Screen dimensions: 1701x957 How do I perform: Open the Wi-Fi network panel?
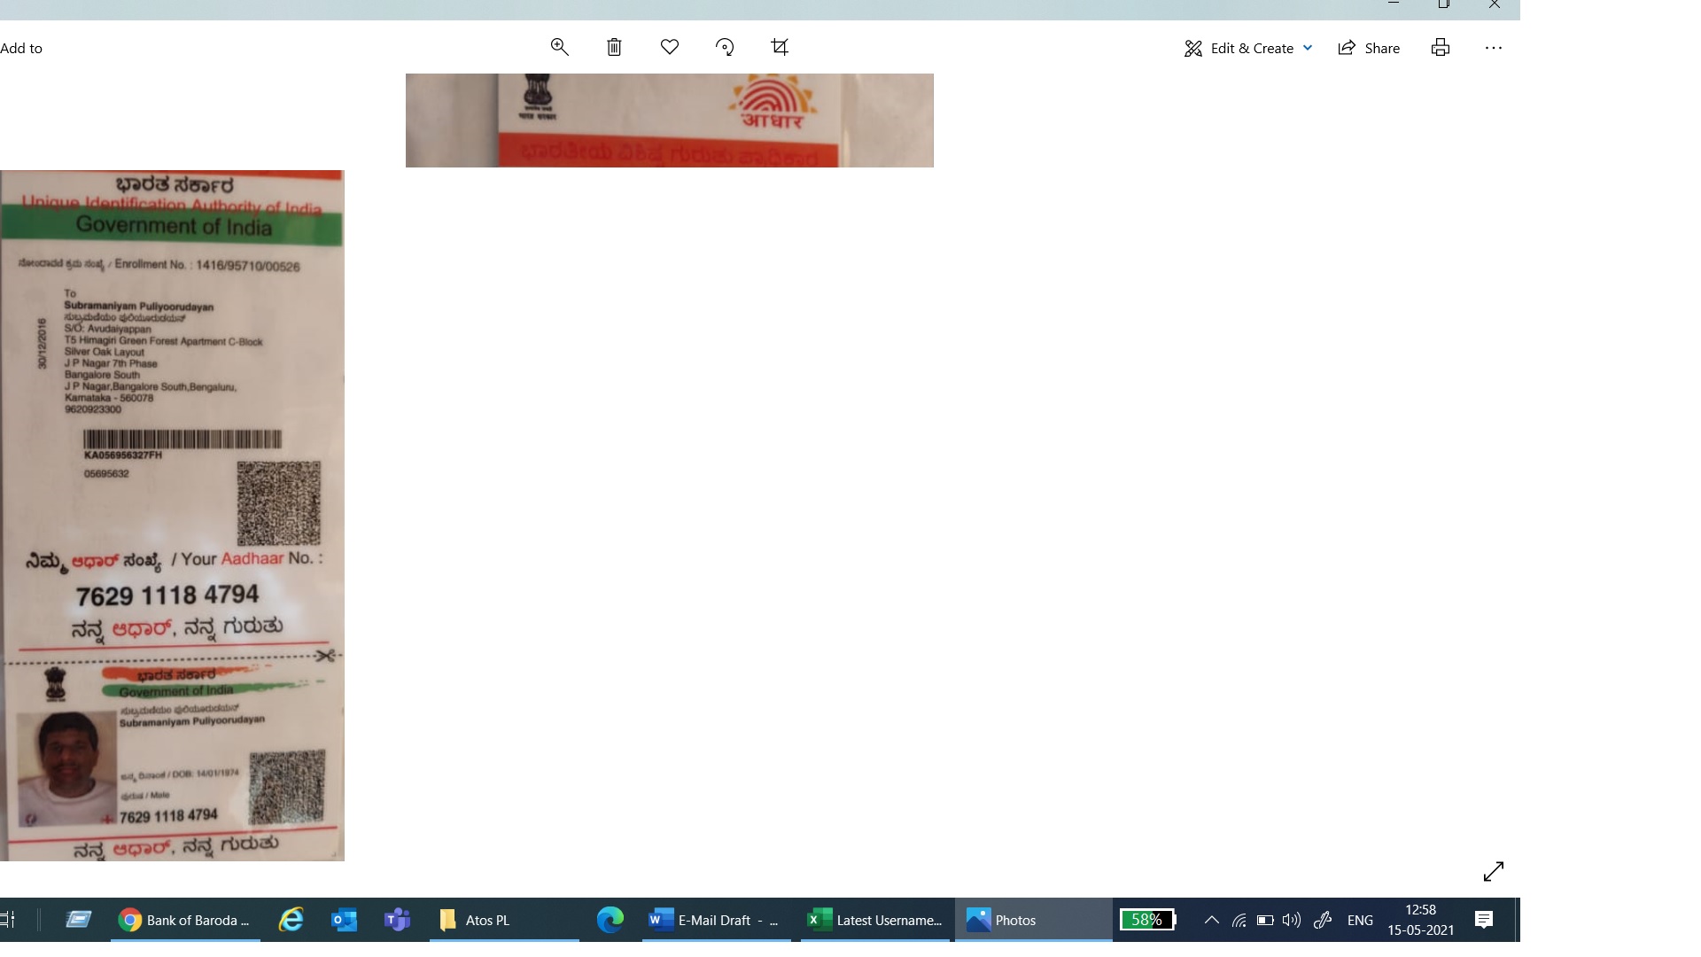point(1239,920)
